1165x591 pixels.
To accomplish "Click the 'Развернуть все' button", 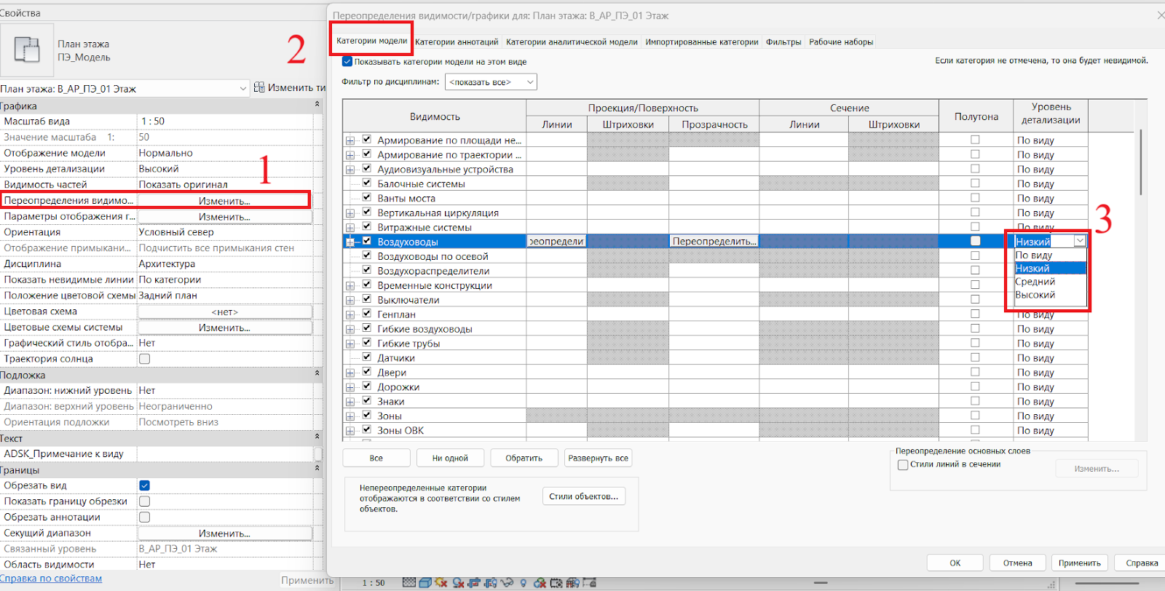I will click(598, 458).
